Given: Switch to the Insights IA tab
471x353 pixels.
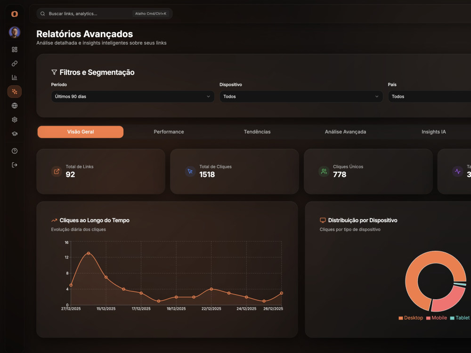Looking at the screenshot, I should pyautogui.click(x=433, y=132).
